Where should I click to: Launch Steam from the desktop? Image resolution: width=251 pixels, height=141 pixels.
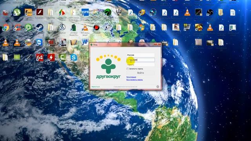(40, 27)
